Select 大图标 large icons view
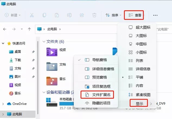The width and height of the screenshot is (172, 119). 137,36
